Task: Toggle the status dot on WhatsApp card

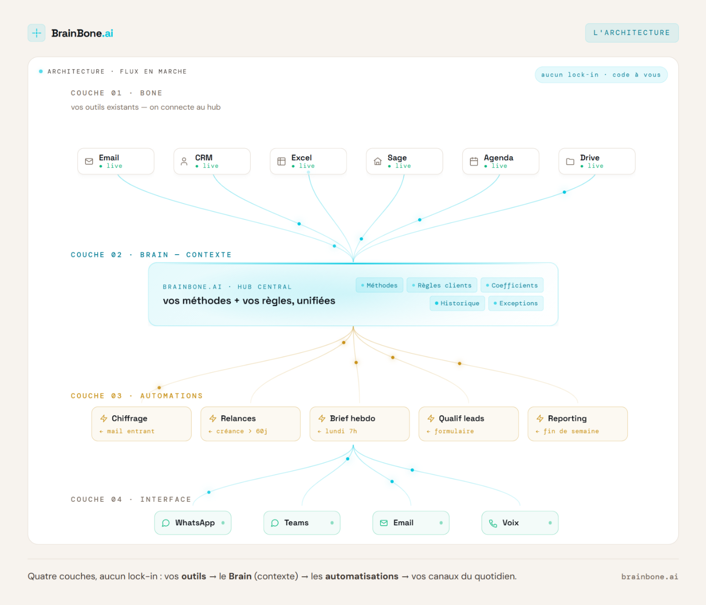Action: [x=223, y=523]
